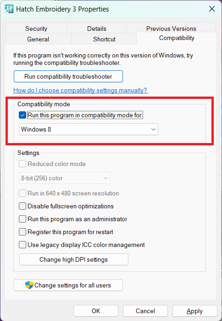Click the shield icon on Change settings button
This screenshot has height=321, width=222.
click(x=29, y=285)
